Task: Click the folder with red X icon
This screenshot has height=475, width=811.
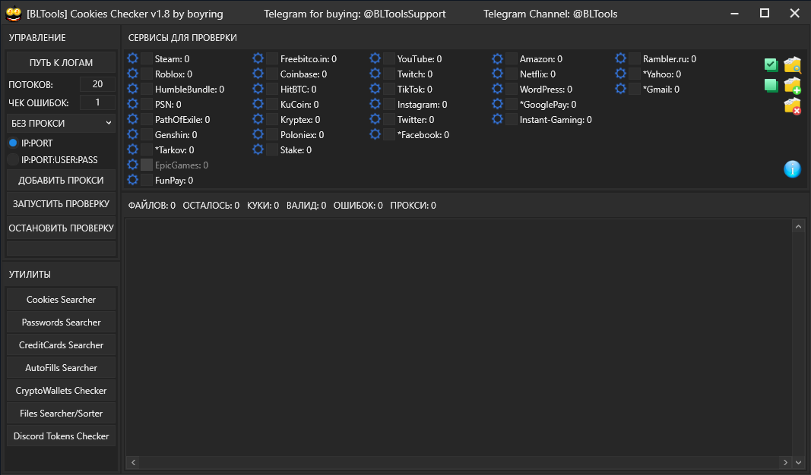Action: (x=792, y=106)
